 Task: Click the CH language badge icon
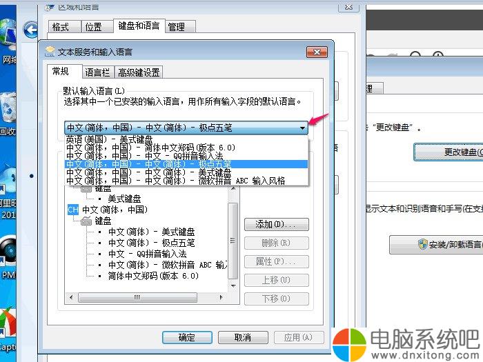(x=73, y=210)
